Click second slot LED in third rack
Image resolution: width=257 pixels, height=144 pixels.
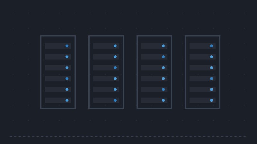[164, 57]
